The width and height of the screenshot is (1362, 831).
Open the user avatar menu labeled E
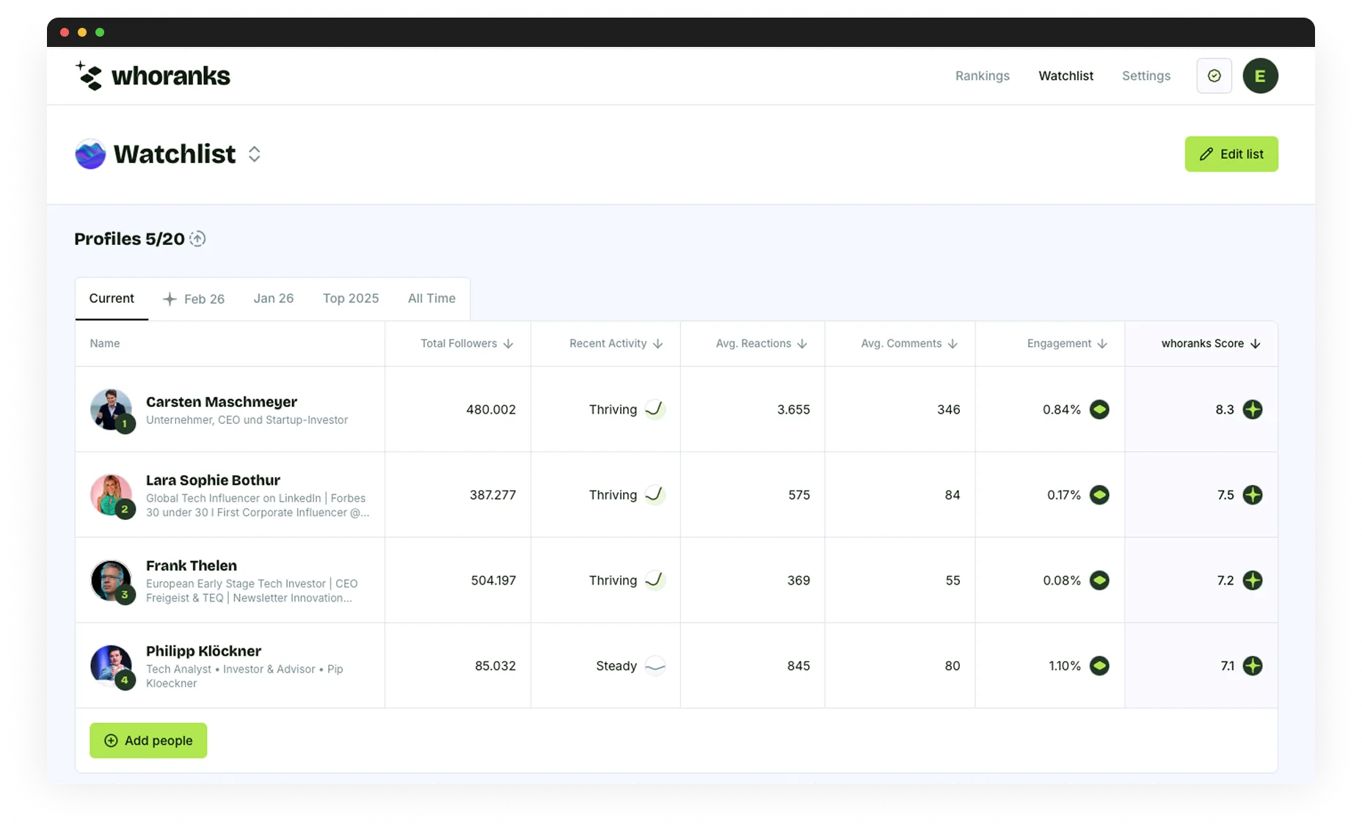[1260, 76]
